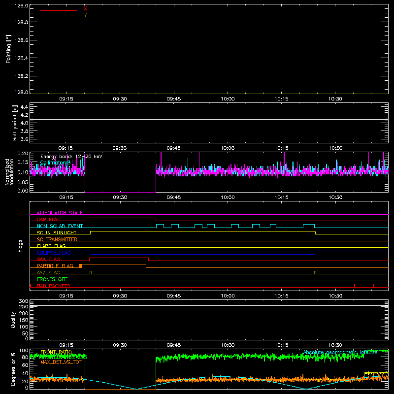Image resolution: width=394 pixels, height=394 pixels.
Task: Click the 150 tick on Quality axis
Action: point(24,320)
